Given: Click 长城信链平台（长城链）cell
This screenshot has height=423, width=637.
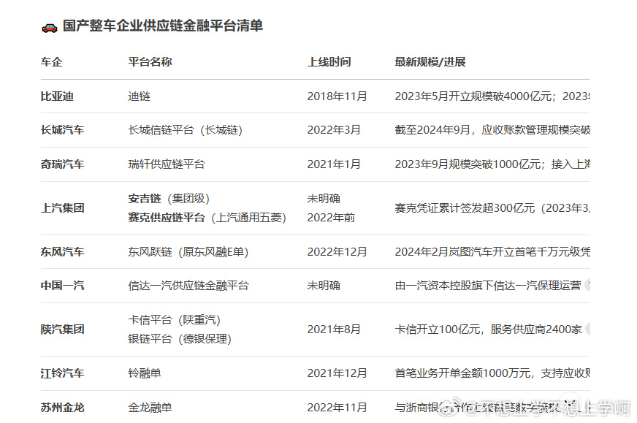Looking at the screenshot, I should coord(186,130).
